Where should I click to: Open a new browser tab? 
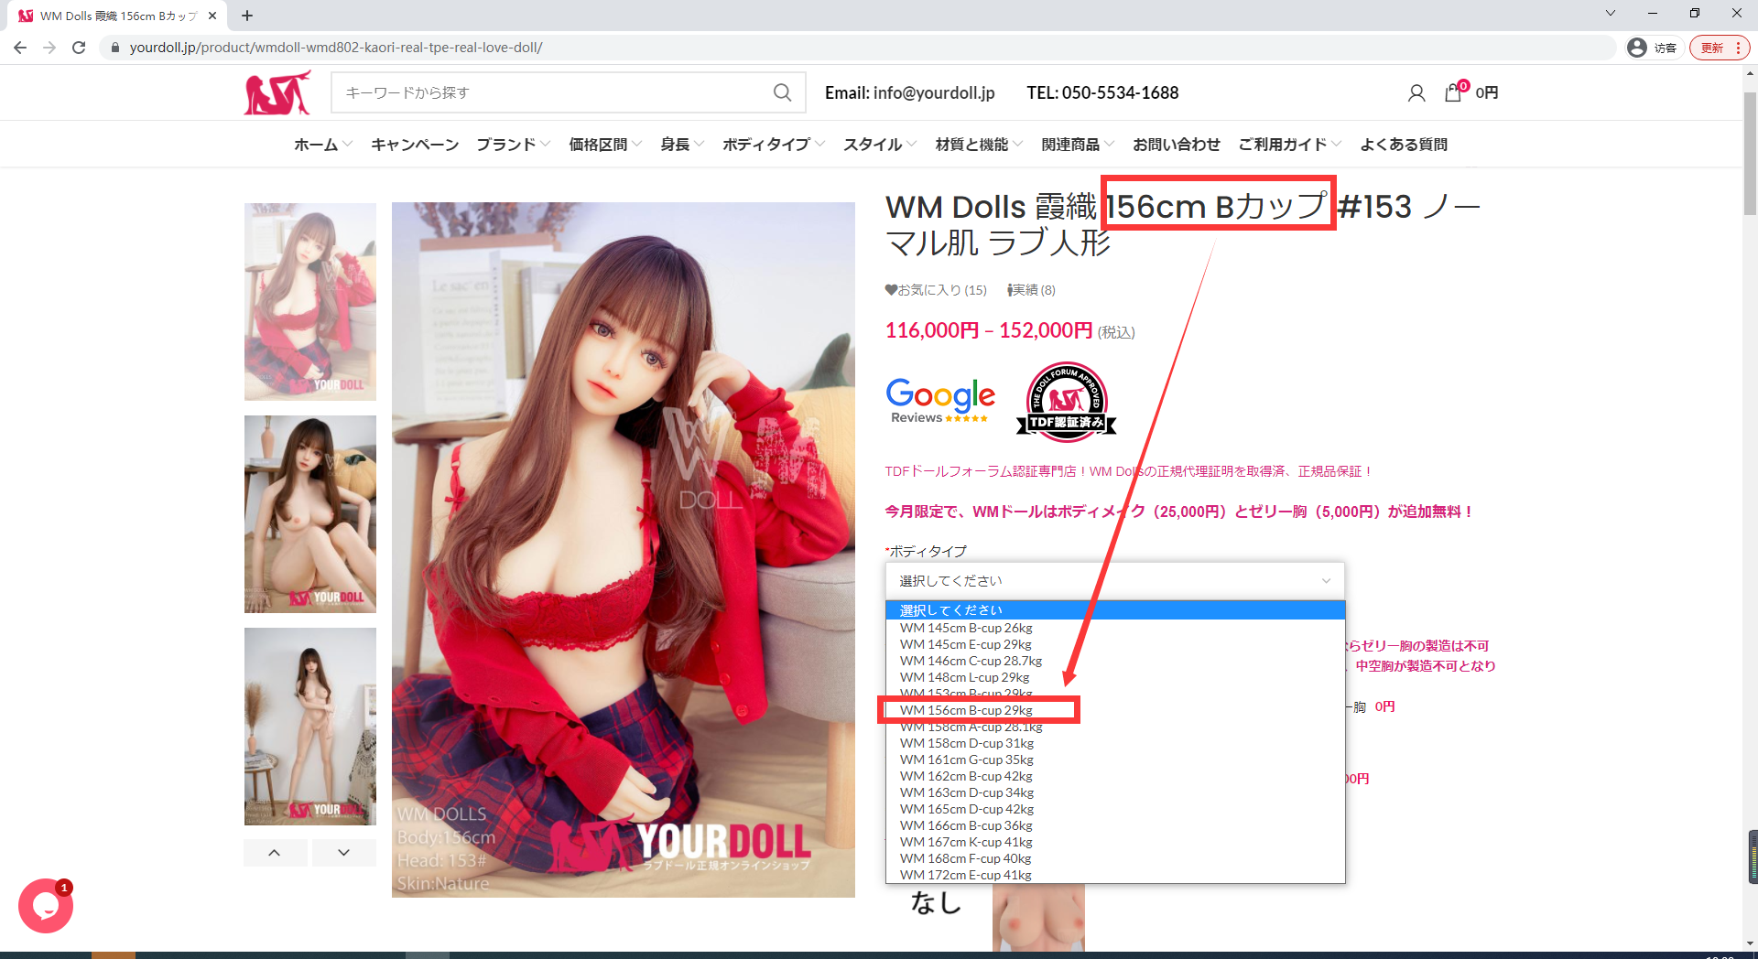[x=247, y=16]
